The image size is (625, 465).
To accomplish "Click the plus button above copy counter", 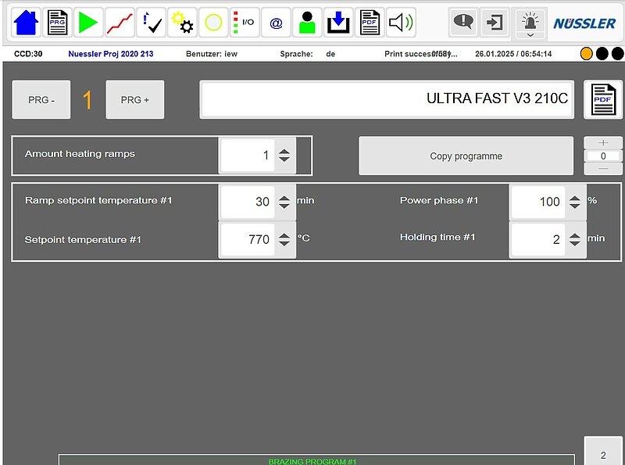I will point(604,143).
